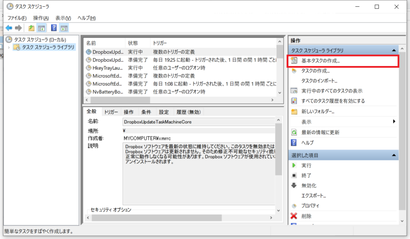Click the back arrow toolbar icon
410x239 pixels.
[9, 28]
